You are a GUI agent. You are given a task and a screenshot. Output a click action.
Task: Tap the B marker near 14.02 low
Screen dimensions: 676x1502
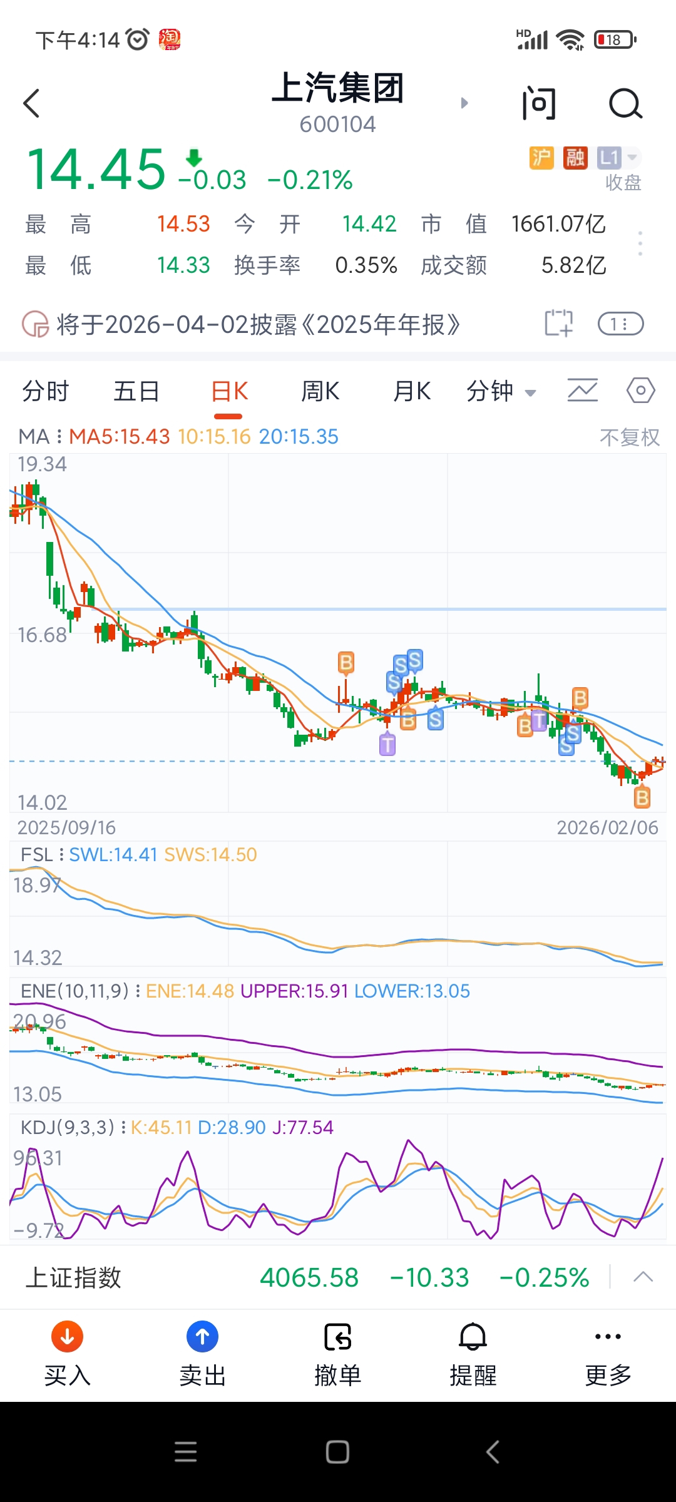pos(642,798)
